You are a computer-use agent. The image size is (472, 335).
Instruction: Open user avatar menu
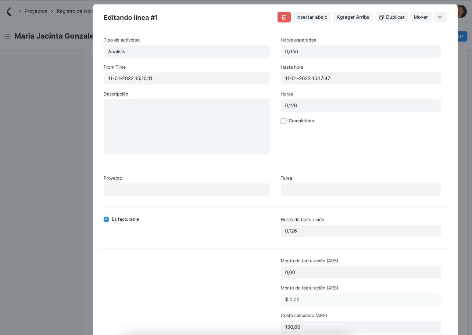(462, 11)
